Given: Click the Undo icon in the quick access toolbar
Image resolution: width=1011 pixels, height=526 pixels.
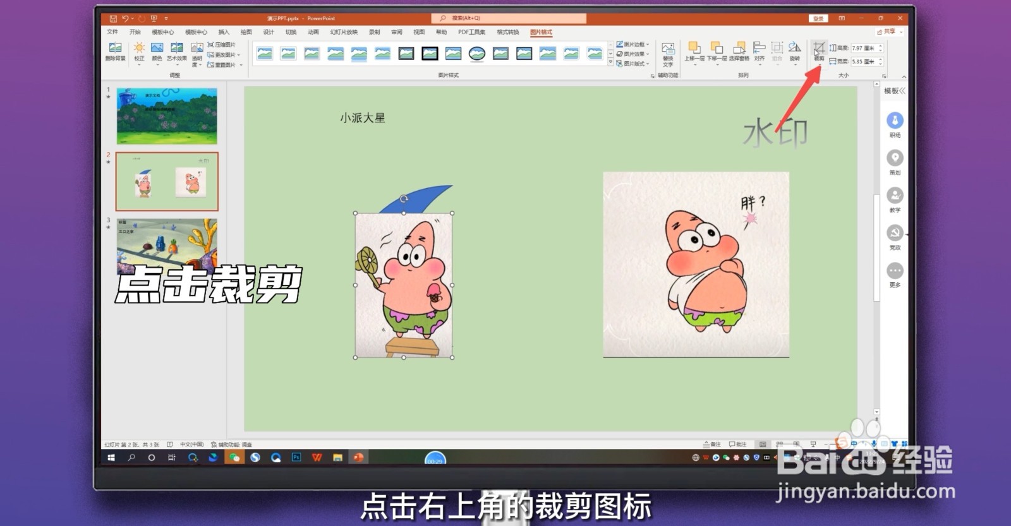Looking at the screenshot, I should [x=125, y=18].
